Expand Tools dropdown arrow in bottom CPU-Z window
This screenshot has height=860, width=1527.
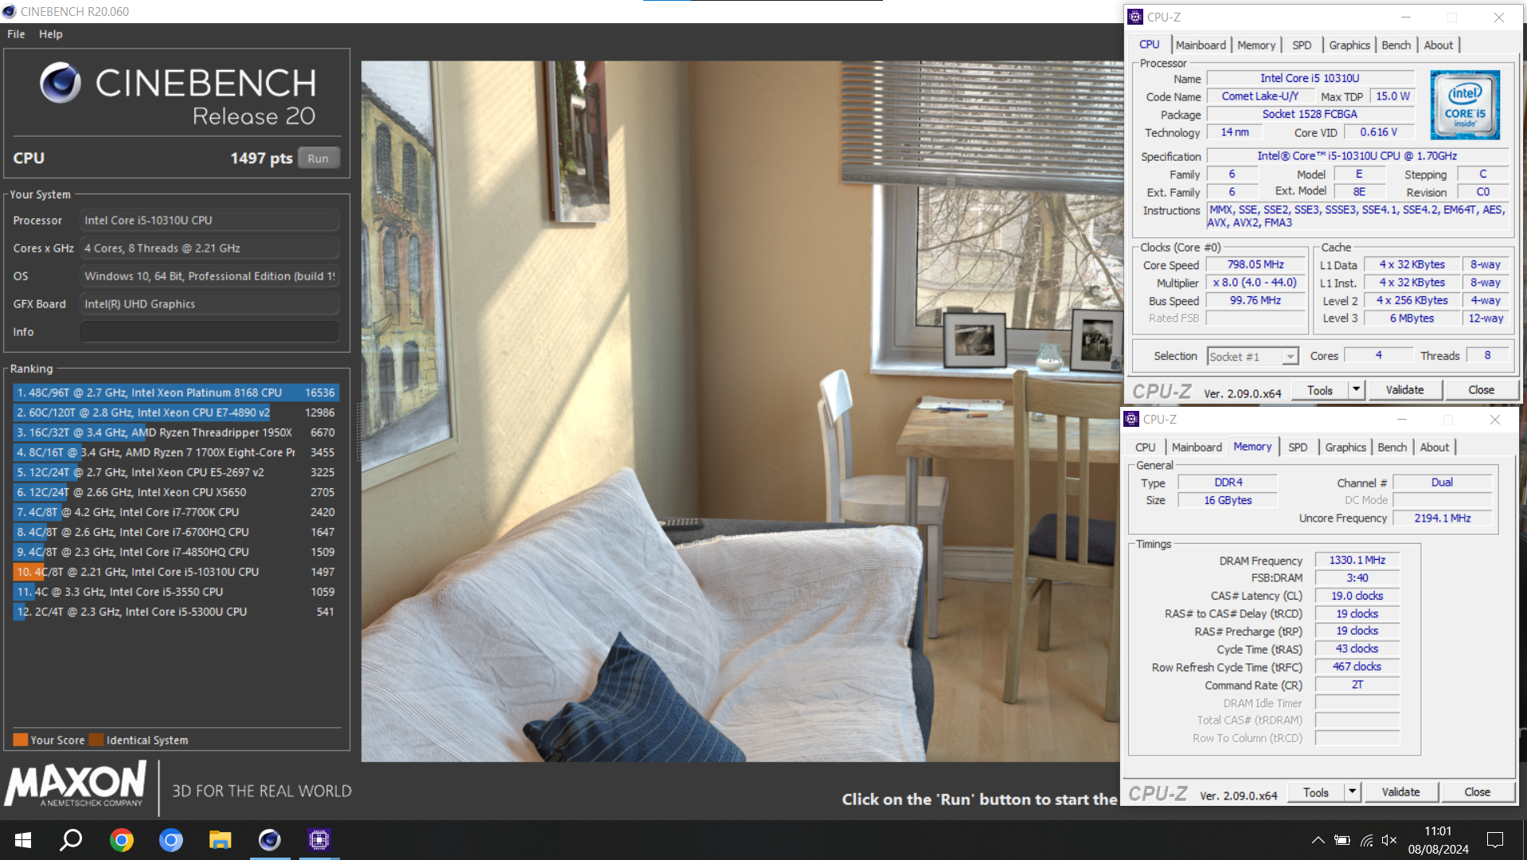click(1353, 792)
